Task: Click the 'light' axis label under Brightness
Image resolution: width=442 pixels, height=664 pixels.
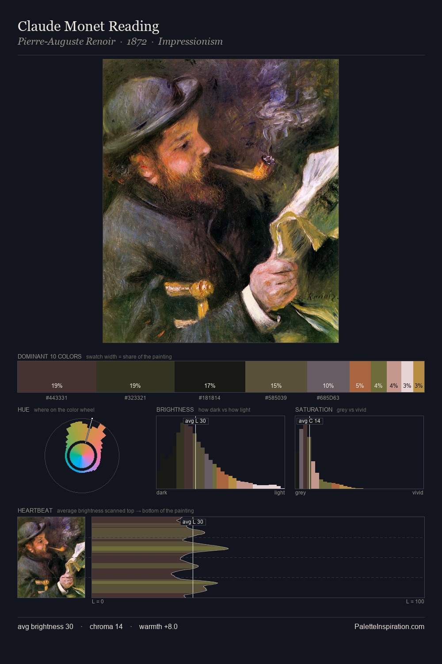Action: point(279,492)
